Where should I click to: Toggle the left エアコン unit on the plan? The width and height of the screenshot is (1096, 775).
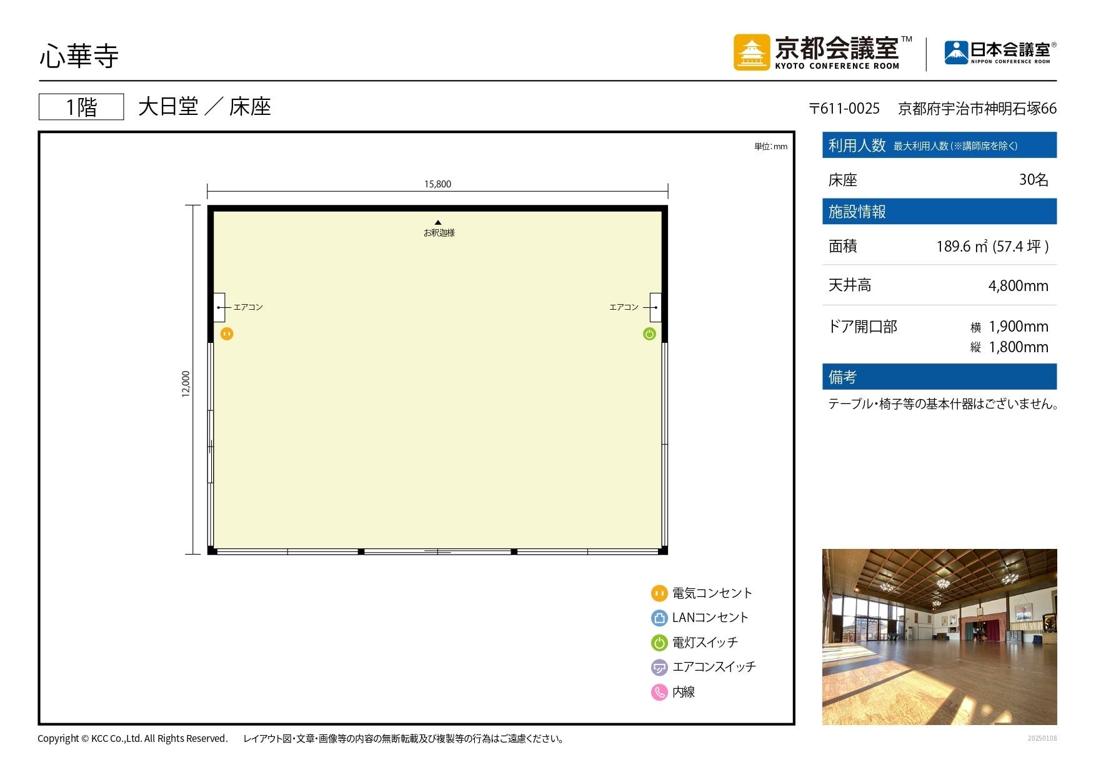[219, 306]
